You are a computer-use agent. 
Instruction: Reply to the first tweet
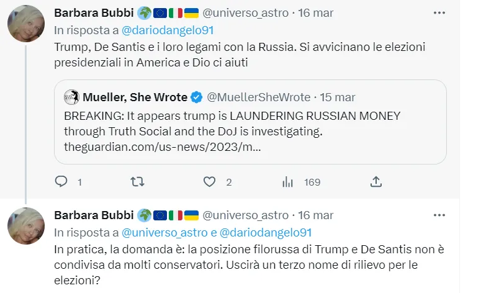pos(61,182)
